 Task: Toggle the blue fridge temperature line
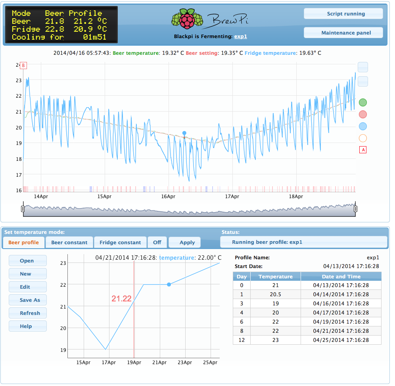coord(362,126)
